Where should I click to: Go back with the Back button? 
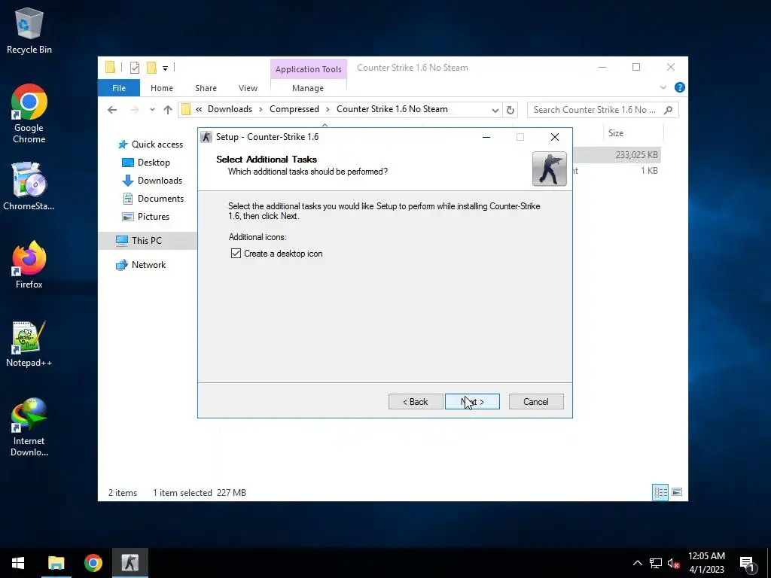(416, 402)
